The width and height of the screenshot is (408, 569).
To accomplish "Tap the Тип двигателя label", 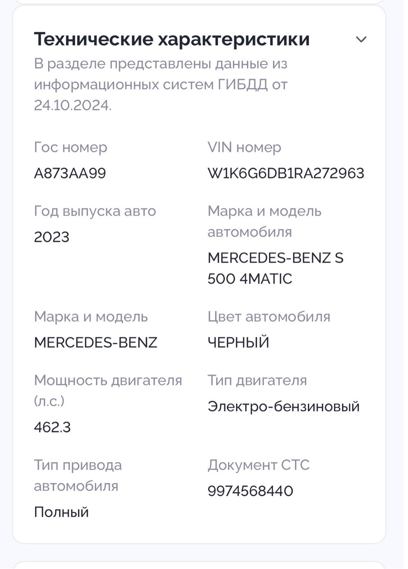I will pyautogui.click(x=257, y=381).
